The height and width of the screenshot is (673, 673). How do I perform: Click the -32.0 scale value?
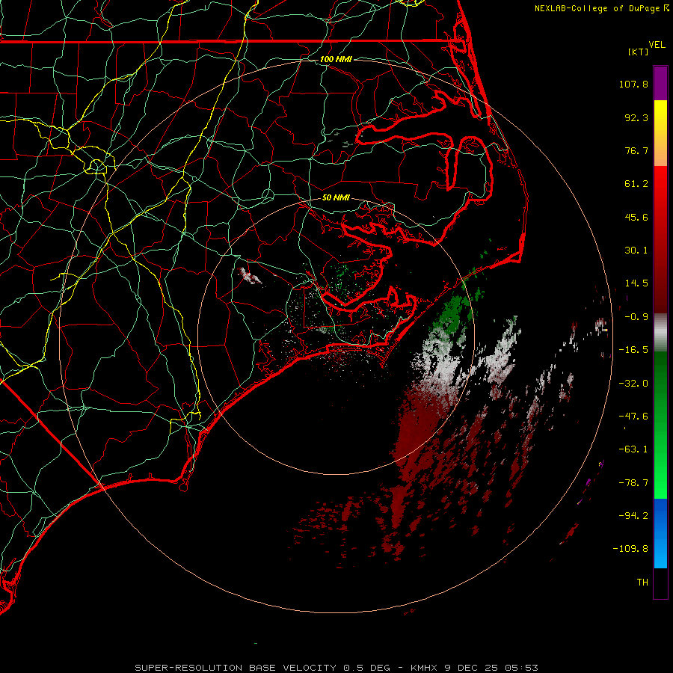click(x=633, y=384)
